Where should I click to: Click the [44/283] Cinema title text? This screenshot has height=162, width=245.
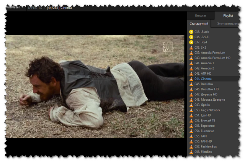[x=59, y=8]
